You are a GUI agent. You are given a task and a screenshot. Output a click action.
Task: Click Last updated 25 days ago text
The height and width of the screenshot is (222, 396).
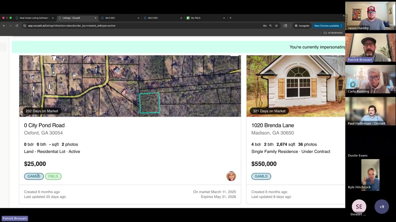tap(45, 197)
